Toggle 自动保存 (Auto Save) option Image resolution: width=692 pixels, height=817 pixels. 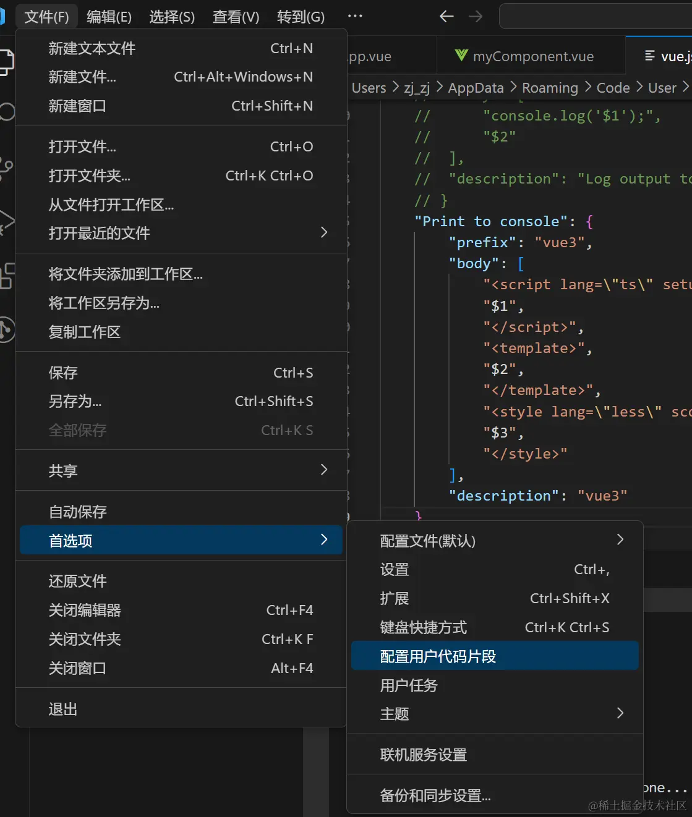[x=78, y=512]
